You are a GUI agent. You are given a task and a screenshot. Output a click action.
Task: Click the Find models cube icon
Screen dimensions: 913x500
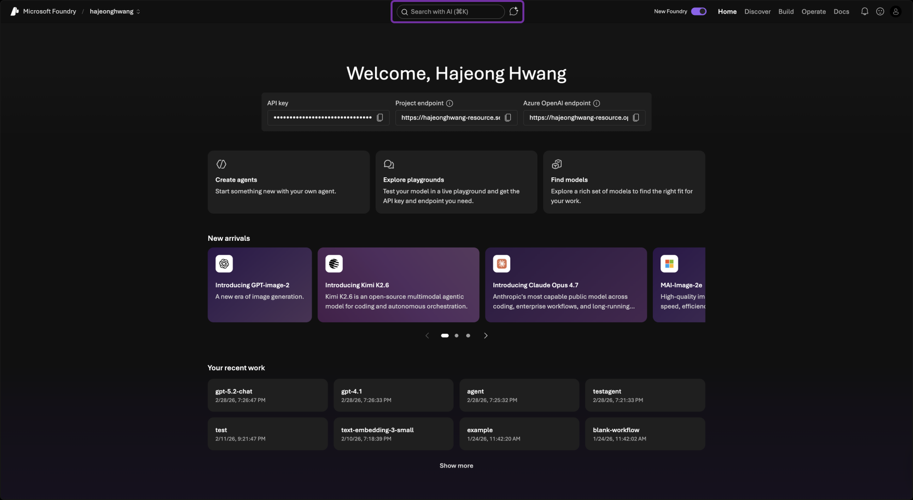click(556, 164)
